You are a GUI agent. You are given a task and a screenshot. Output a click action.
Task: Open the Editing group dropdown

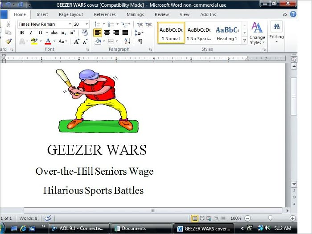276,32
